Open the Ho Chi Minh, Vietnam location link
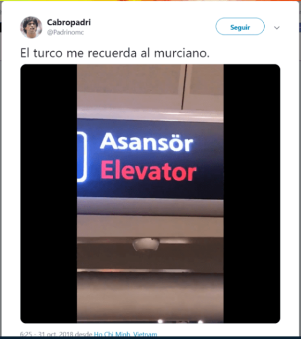The width and height of the screenshot is (301, 339). [125, 334]
